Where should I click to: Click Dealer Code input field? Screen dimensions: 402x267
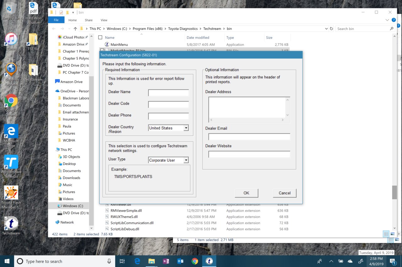169,105
